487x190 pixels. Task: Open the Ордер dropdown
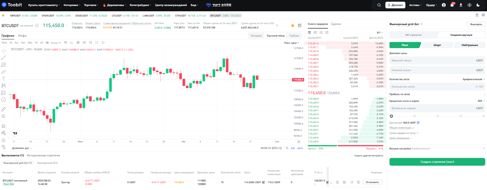pos(432,5)
